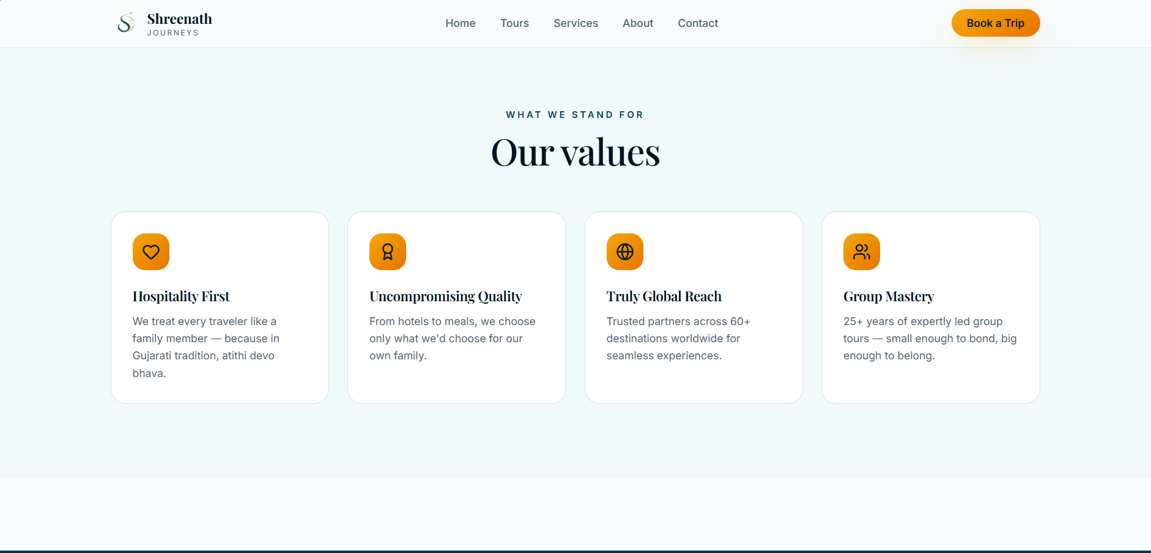Screen dimensions: 1151x553
Task: Click the heart icon on Hospitality First card
Action: 151,252
